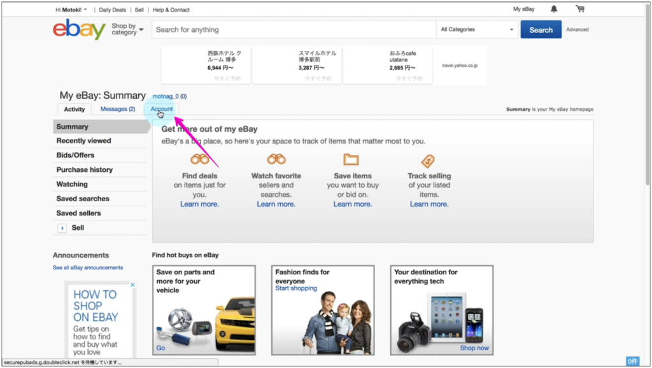The height and width of the screenshot is (368, 652).
Task: Click the スマイルホテル 3,287 円 ad card
Action: [297, 66]
